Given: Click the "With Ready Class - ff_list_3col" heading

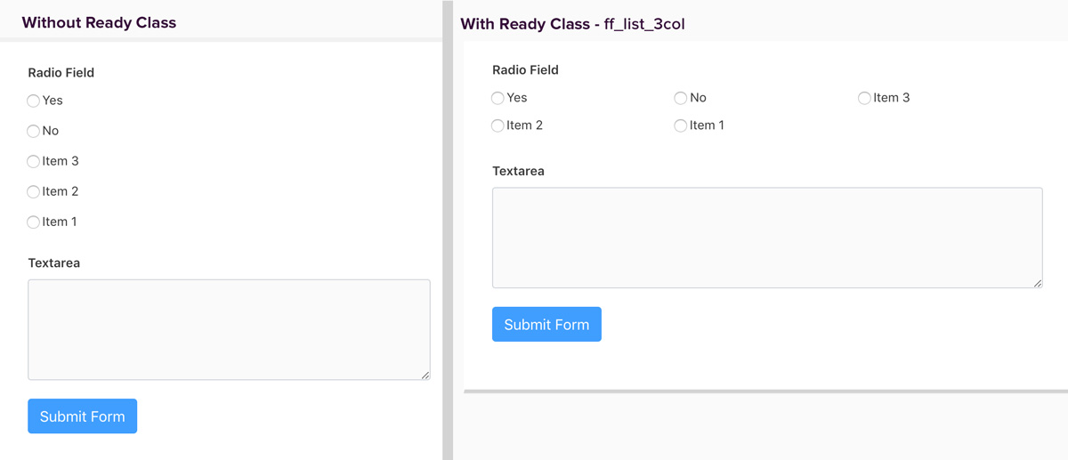Looking at the screenshot, I should pos(572,24).
